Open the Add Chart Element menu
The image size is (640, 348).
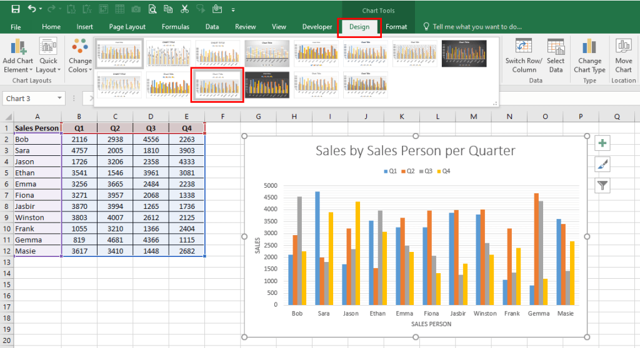coord(17,56)
